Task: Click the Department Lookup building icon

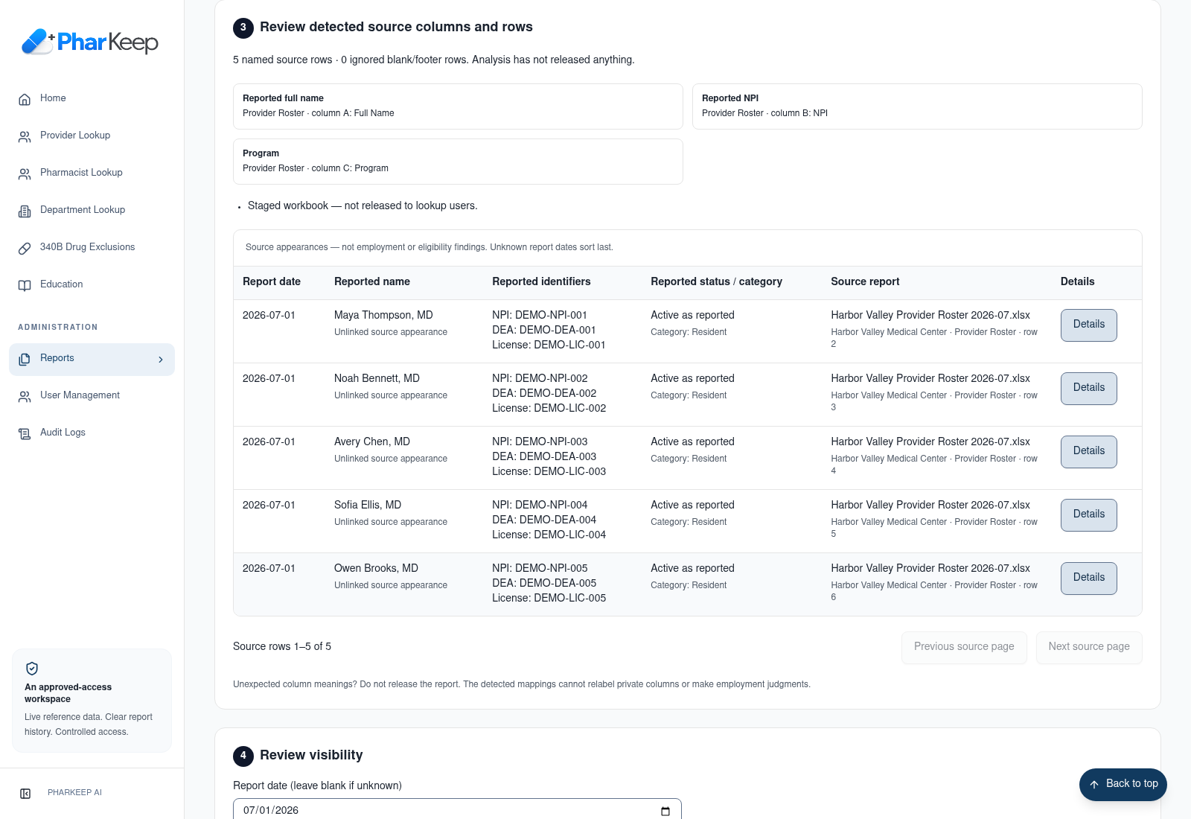Action: coord(25,211)
